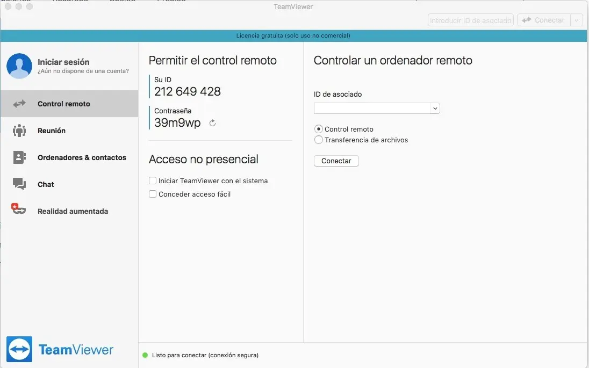This screenshot has height=368, width=589.
Task: Click the top toolbar Conectar button
Action: tap(544, 20)
